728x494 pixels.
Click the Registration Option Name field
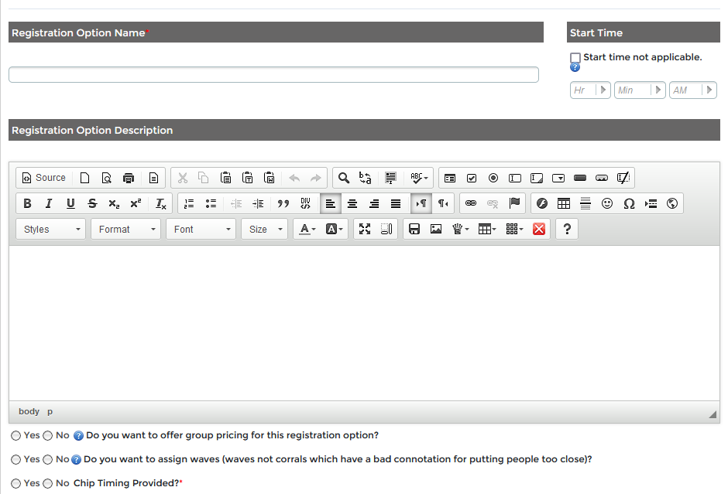(273, 75)
